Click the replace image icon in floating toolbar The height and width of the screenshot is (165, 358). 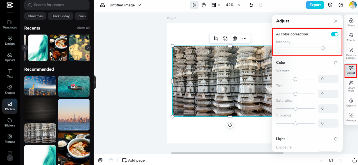(225, 39)
